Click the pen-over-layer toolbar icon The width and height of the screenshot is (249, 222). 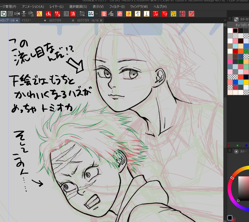click(x=111, y=14)
